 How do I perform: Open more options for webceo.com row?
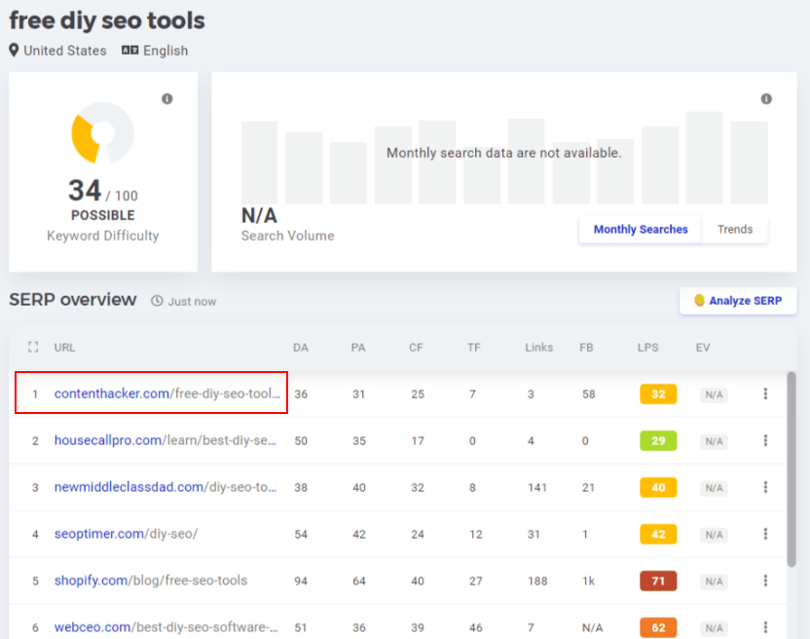pyautogui.click(x=765, y=627)
